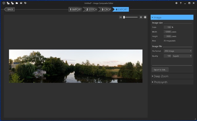This screenshot has height=121, width=197.
Task: Open the File format JPEG Image dropdown
Action: pos(178,51)
